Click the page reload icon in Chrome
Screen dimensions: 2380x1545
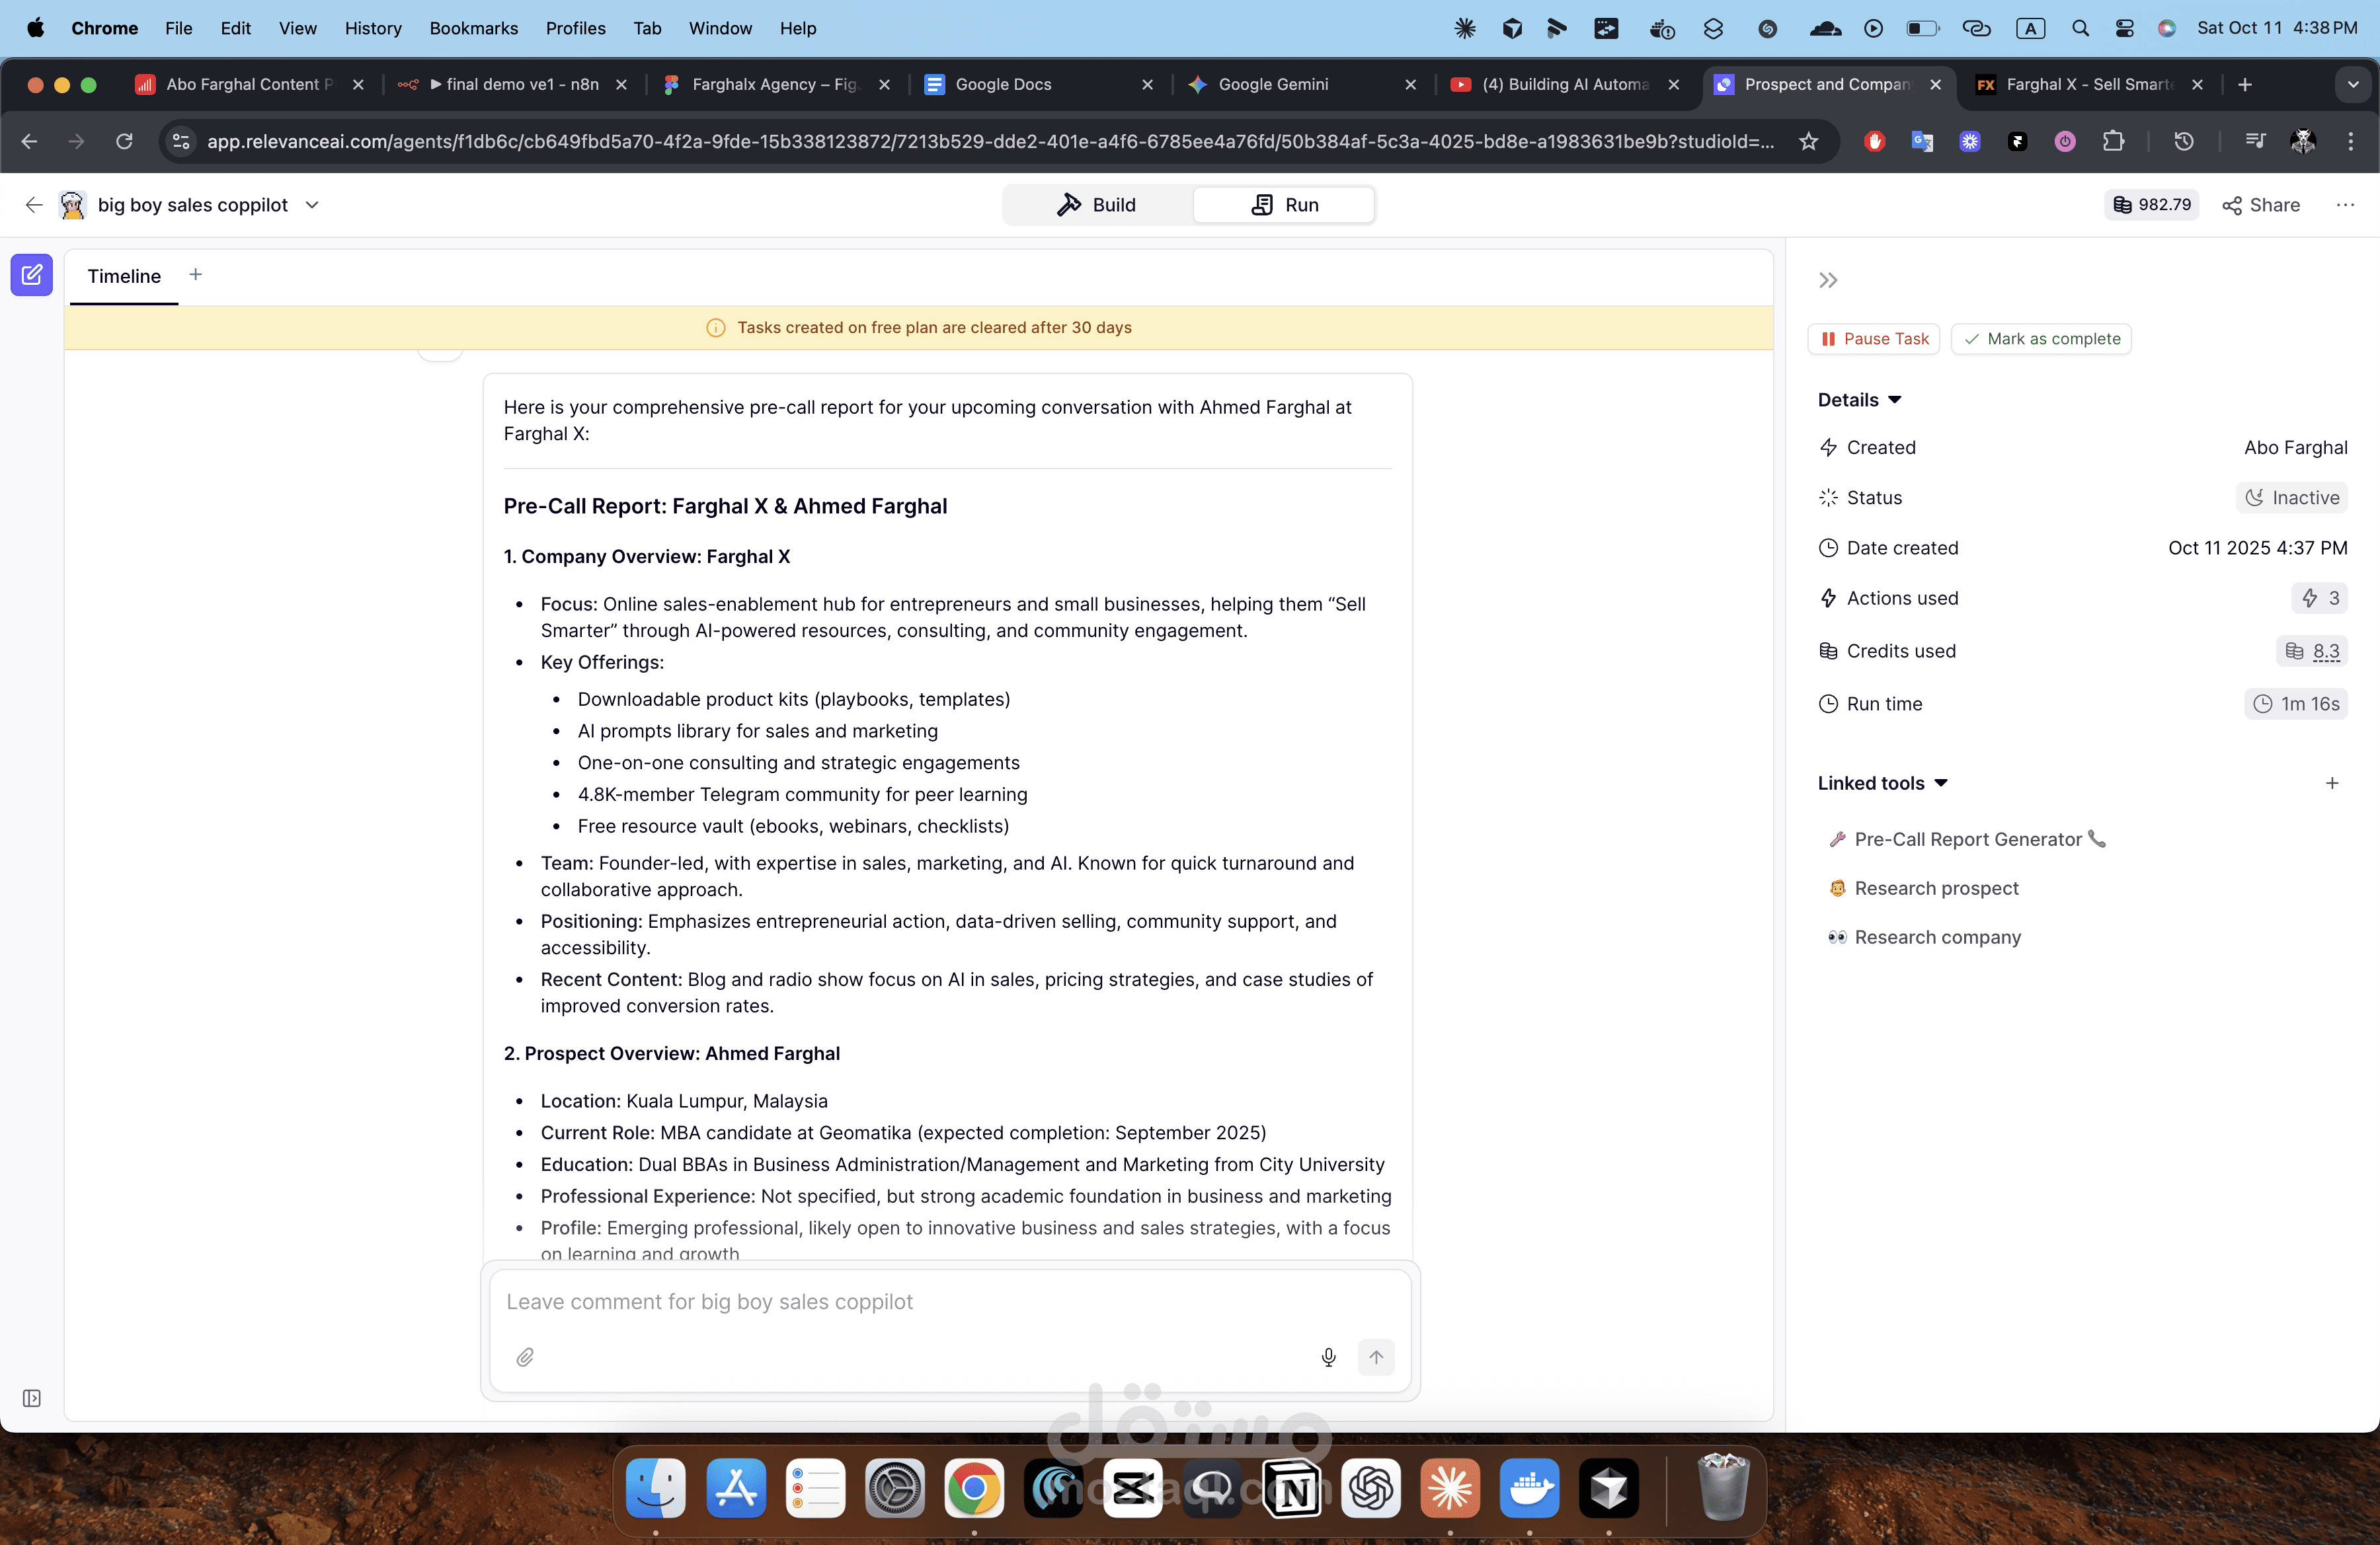(124, 142)
